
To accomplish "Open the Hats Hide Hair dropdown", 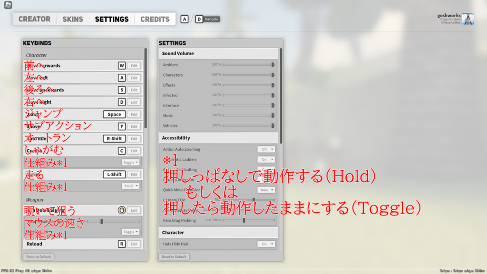I will coord(266,244).
